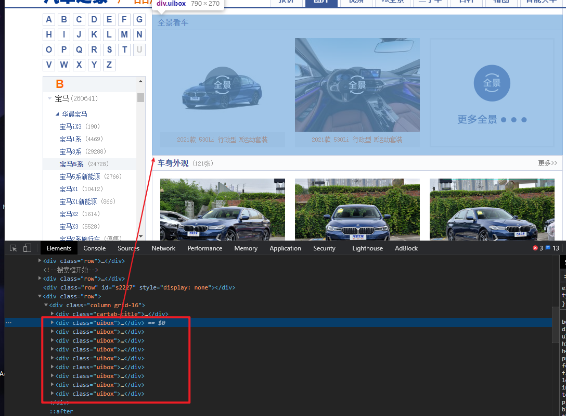Open 宝马X1新能源 model link

(x=78, y=201)
